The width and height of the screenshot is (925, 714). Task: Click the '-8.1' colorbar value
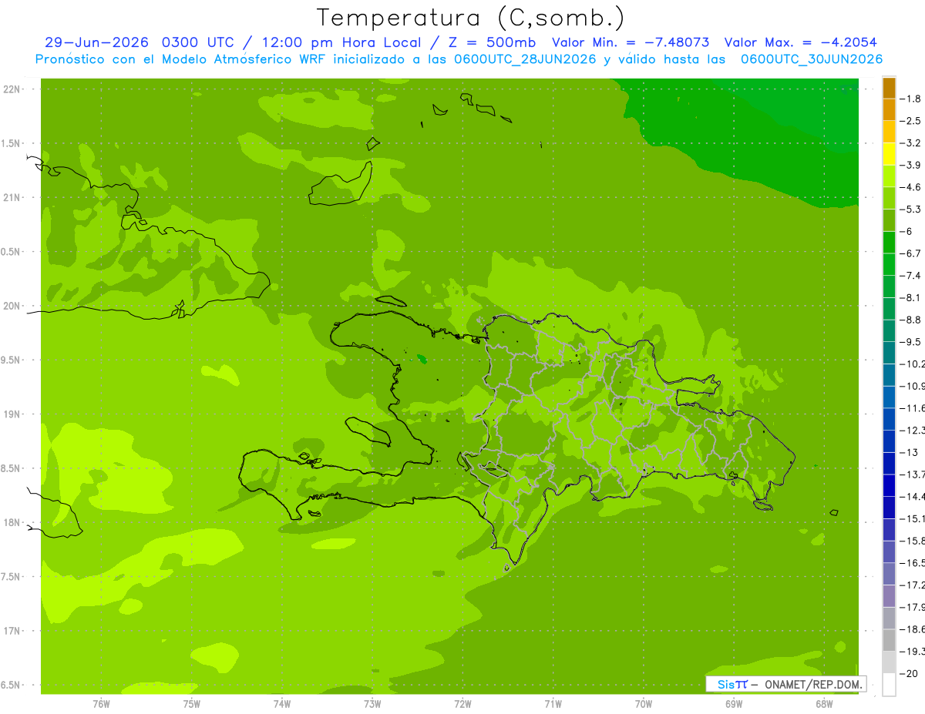(x=911, y=298)
